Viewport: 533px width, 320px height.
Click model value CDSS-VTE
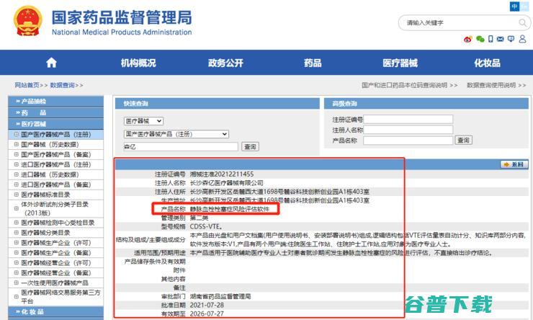206,226
